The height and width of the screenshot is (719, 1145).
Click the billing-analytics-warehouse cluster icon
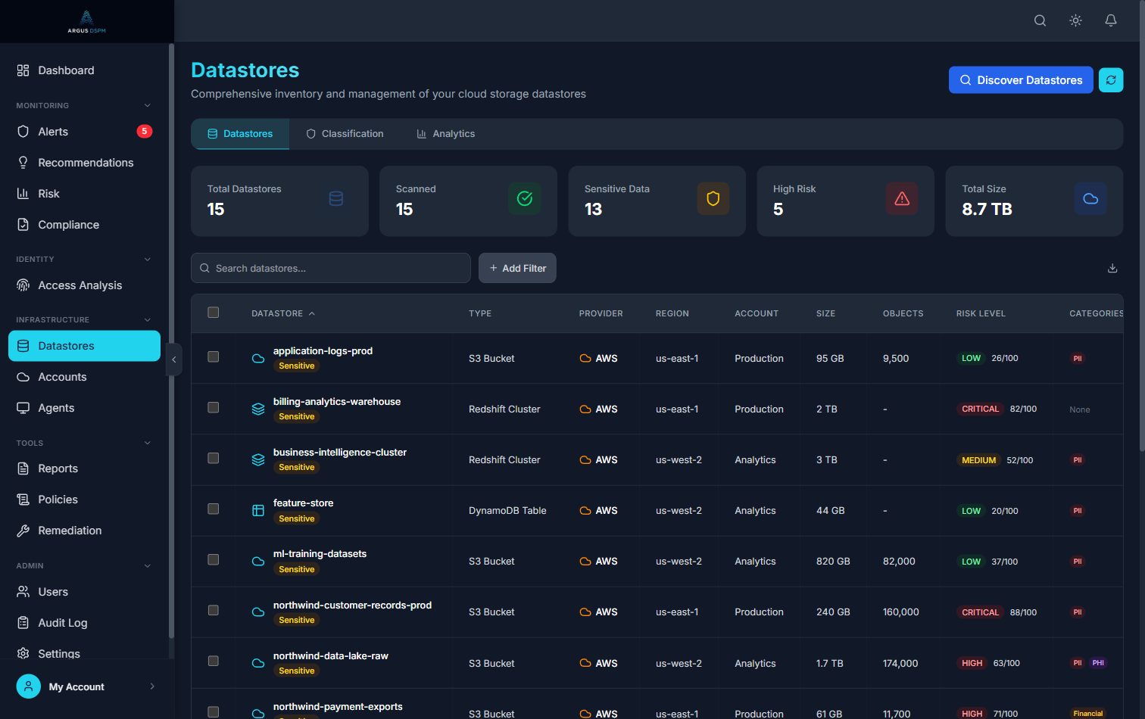point(258,409)
